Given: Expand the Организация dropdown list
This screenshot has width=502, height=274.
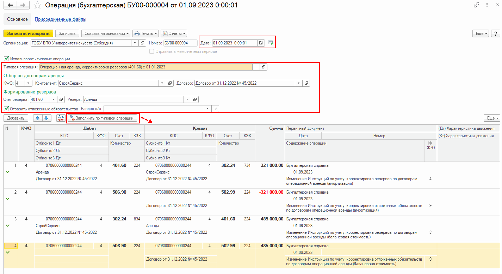Looking at the screenshot, I should [x=135, y=43].
